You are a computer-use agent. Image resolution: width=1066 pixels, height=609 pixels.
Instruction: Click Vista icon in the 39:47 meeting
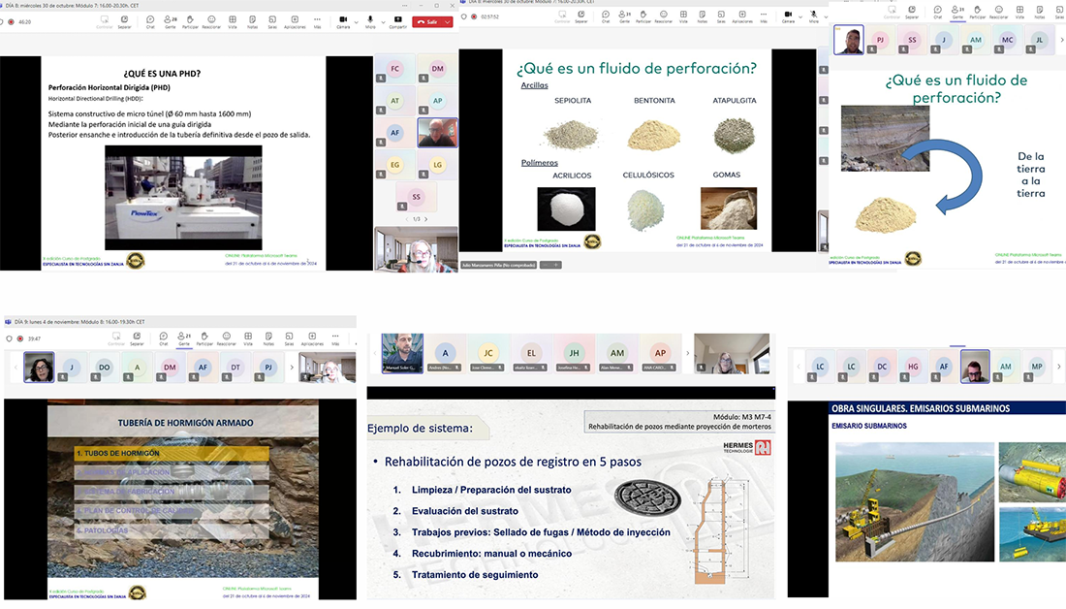(x=248, y=337)
